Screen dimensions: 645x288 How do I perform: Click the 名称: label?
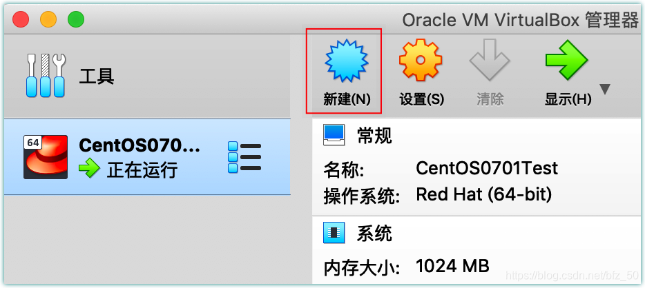click(344, 170)
